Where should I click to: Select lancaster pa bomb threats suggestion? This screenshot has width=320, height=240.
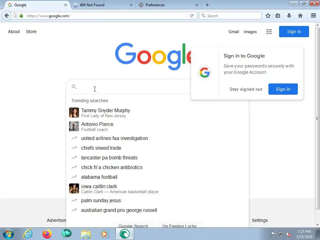157,157
